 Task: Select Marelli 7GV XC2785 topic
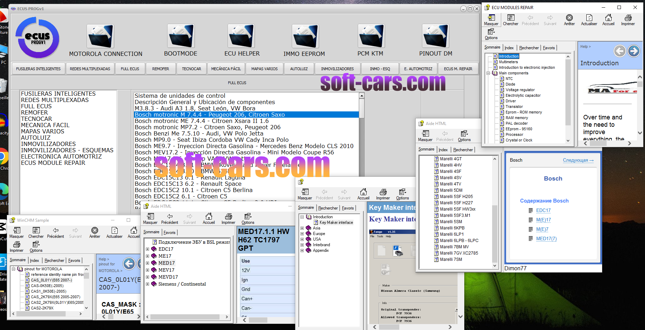pyautogui.click(x=459, y=253)
